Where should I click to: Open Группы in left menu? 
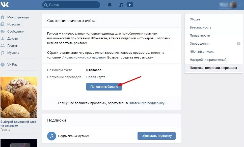[13, 46]
